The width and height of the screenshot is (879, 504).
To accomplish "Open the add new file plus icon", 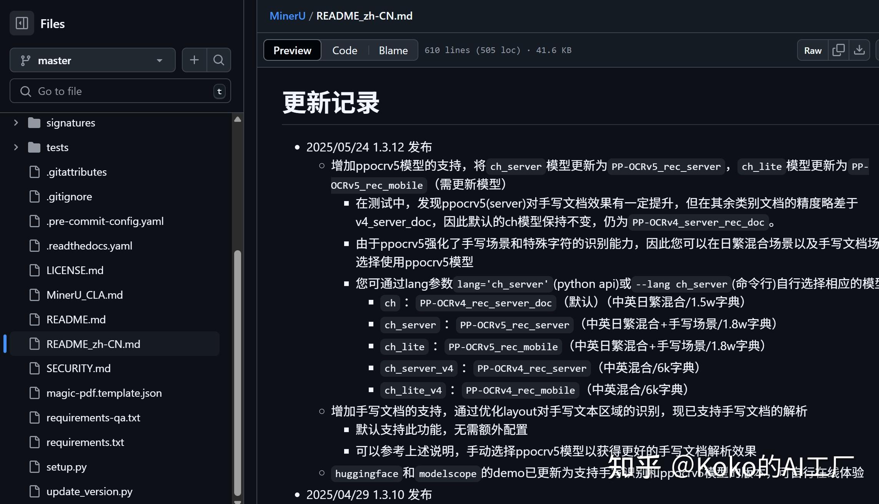I will (x=194, y=60).
